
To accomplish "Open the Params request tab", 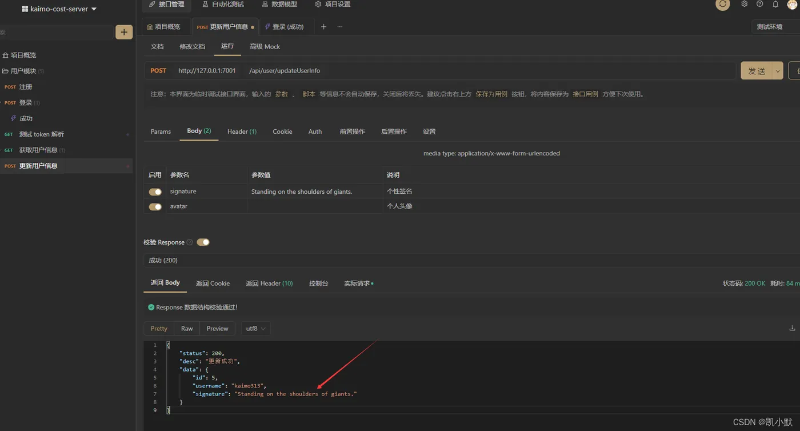I will click(161, 131).
